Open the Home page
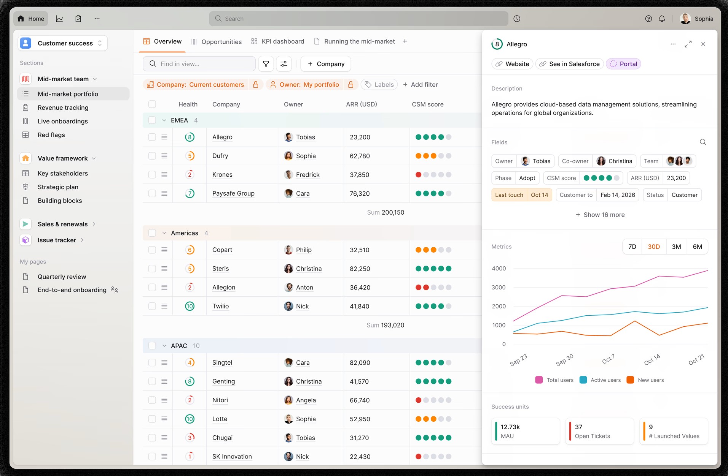728x476 pixels. [x=30, y=18]
